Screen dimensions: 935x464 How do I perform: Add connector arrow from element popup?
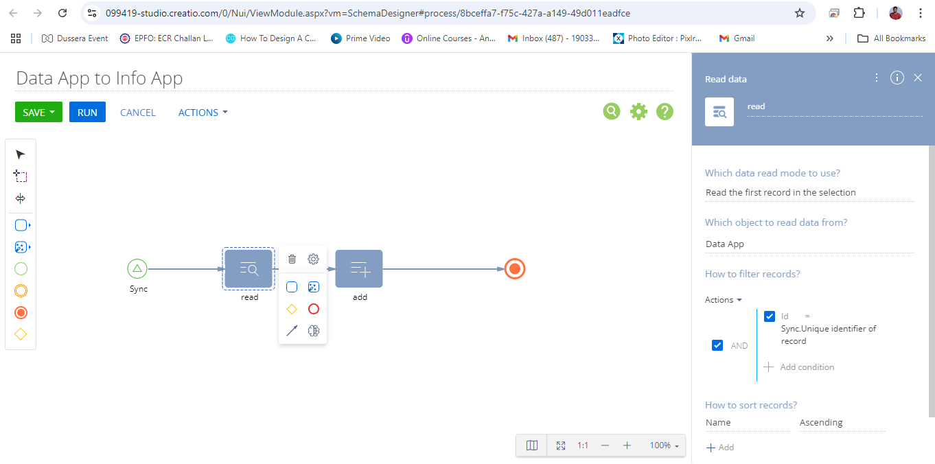tap(292, 331)
